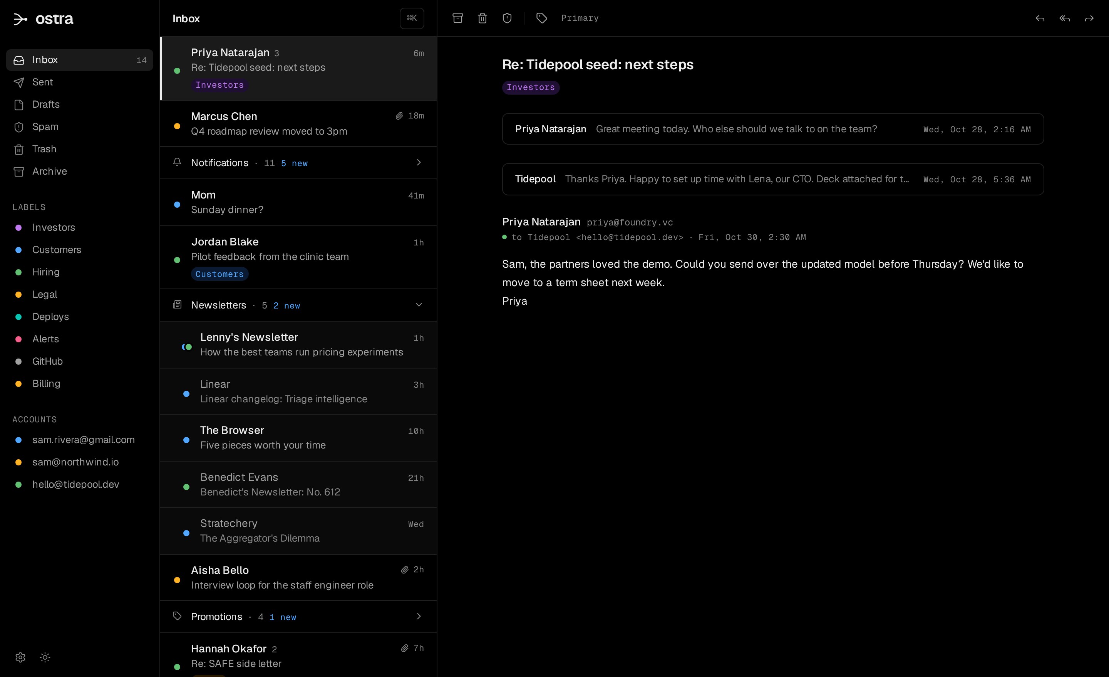Click the ostra logo icon
Screen dimensions: 1109x677
(x=20, y=19)
